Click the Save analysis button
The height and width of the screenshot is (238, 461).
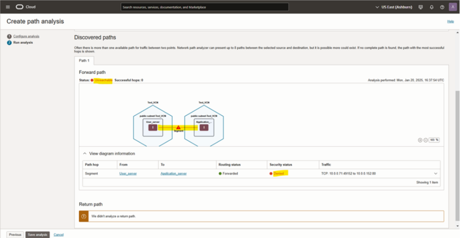(37, 234)
